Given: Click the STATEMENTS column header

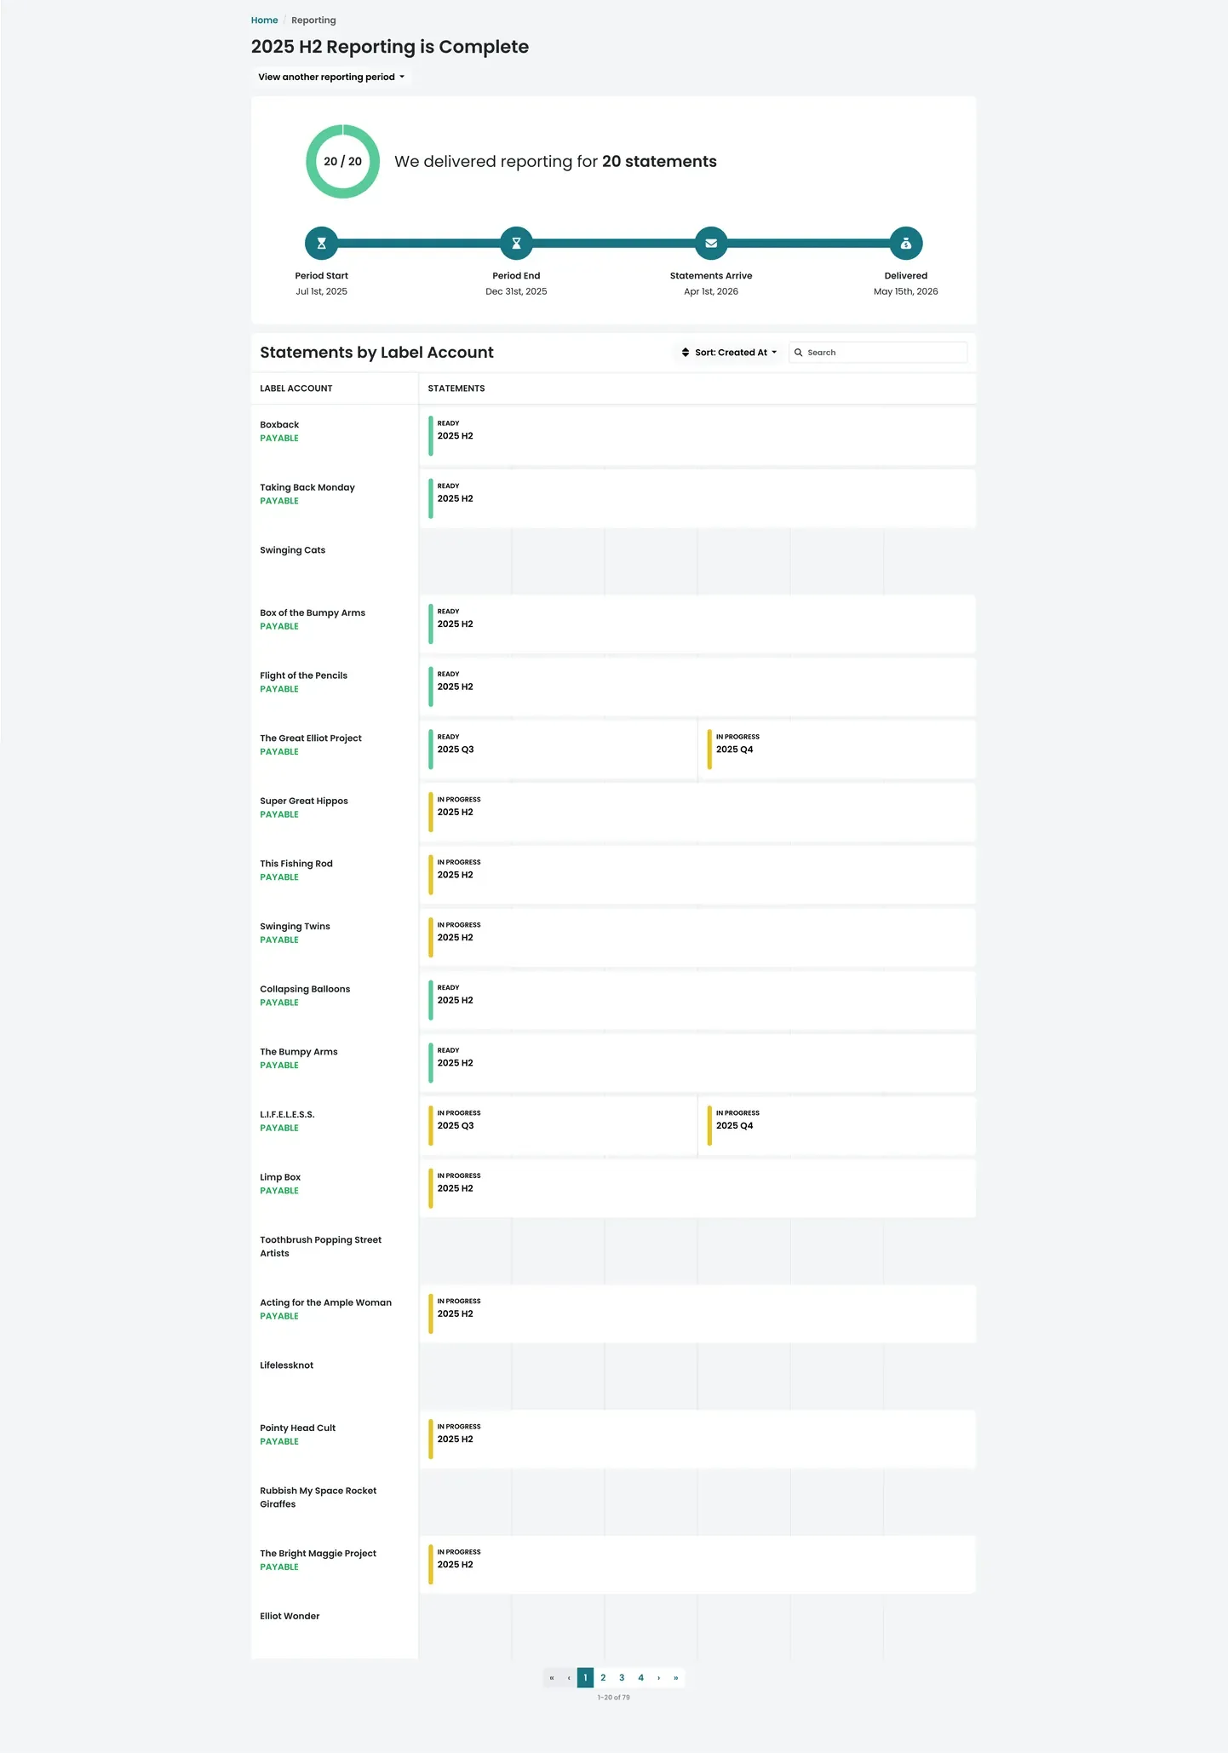Looking at the screenshot, I should [x=456, y=388].
